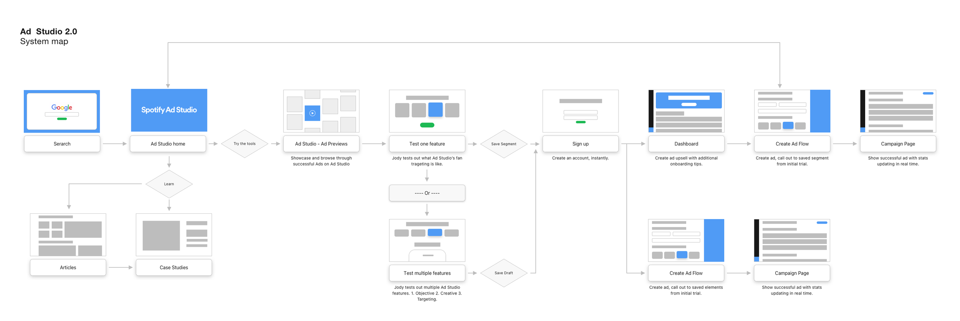Select the Dashboard wireframe thumbnail
Screen dimensions: 960x321
[686, 111]
